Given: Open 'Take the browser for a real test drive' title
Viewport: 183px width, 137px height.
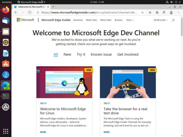Looking at the screenshot, I should click(x=125, y=111).
